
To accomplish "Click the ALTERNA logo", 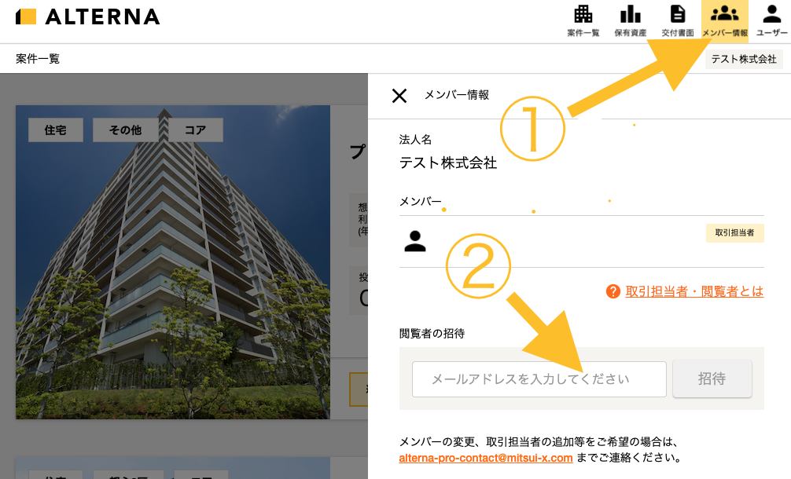I will 88,16.
